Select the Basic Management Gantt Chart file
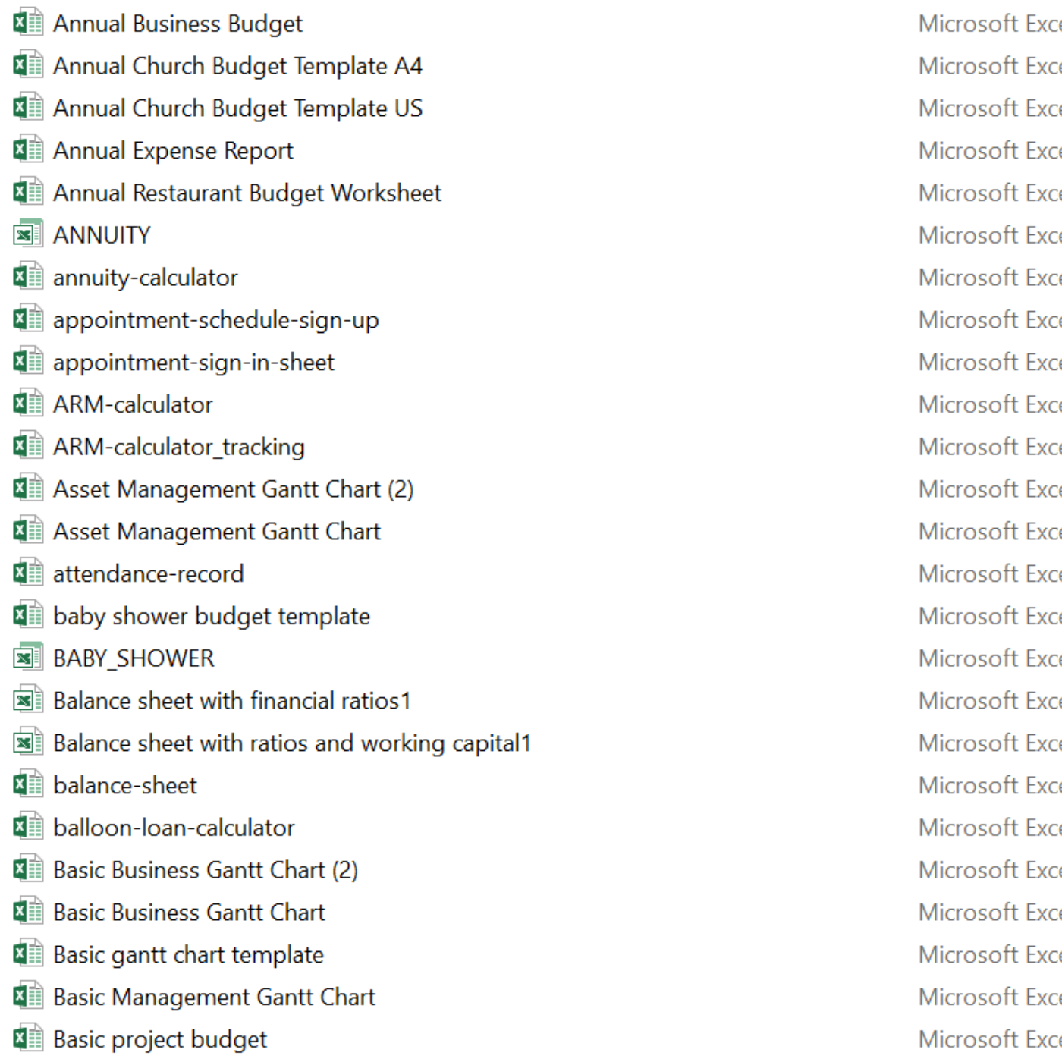 pyautogui.click(x=214, y=997)
